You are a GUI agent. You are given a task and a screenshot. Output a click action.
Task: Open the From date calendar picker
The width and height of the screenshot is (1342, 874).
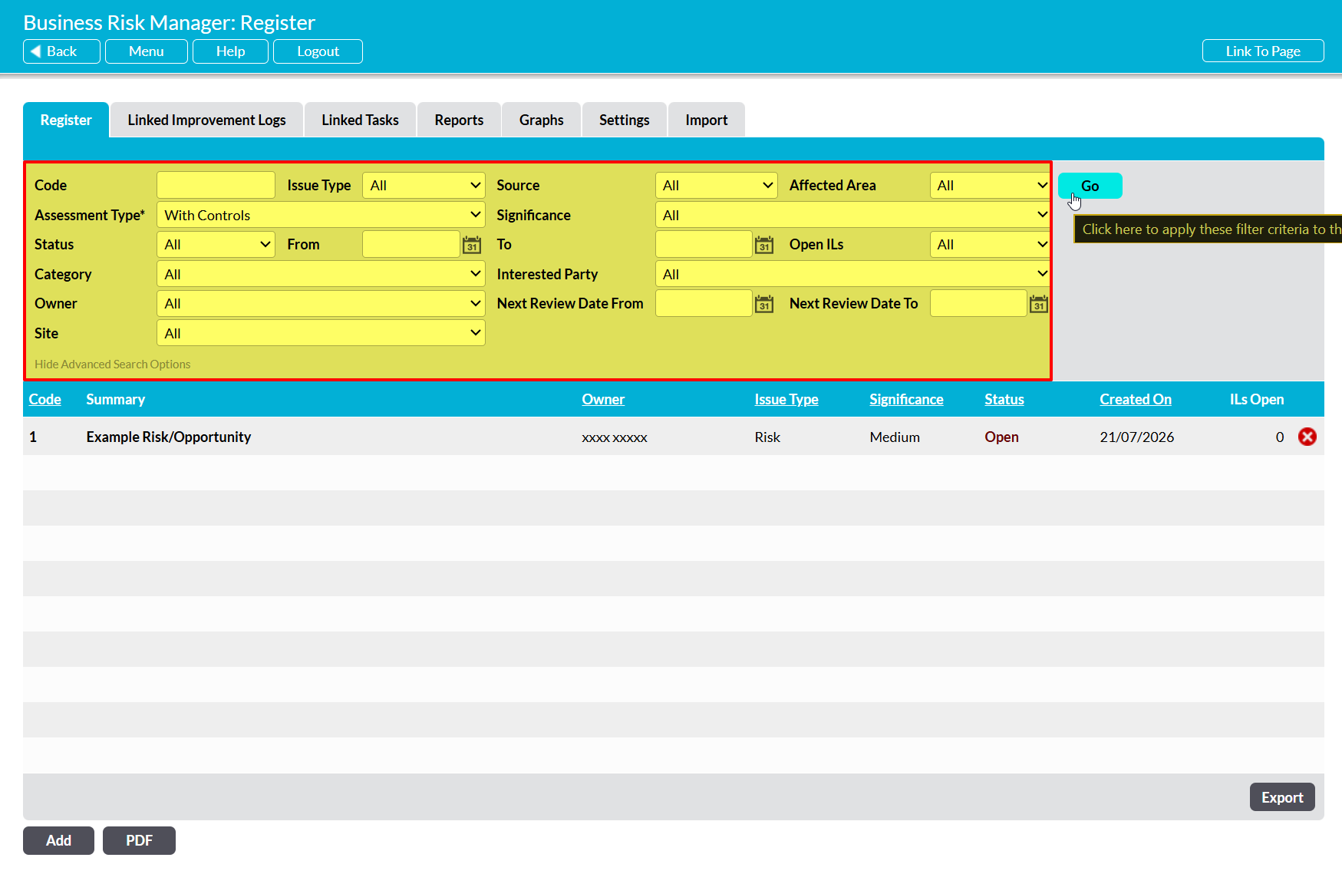pyautogui.click(x=472, y=245)
